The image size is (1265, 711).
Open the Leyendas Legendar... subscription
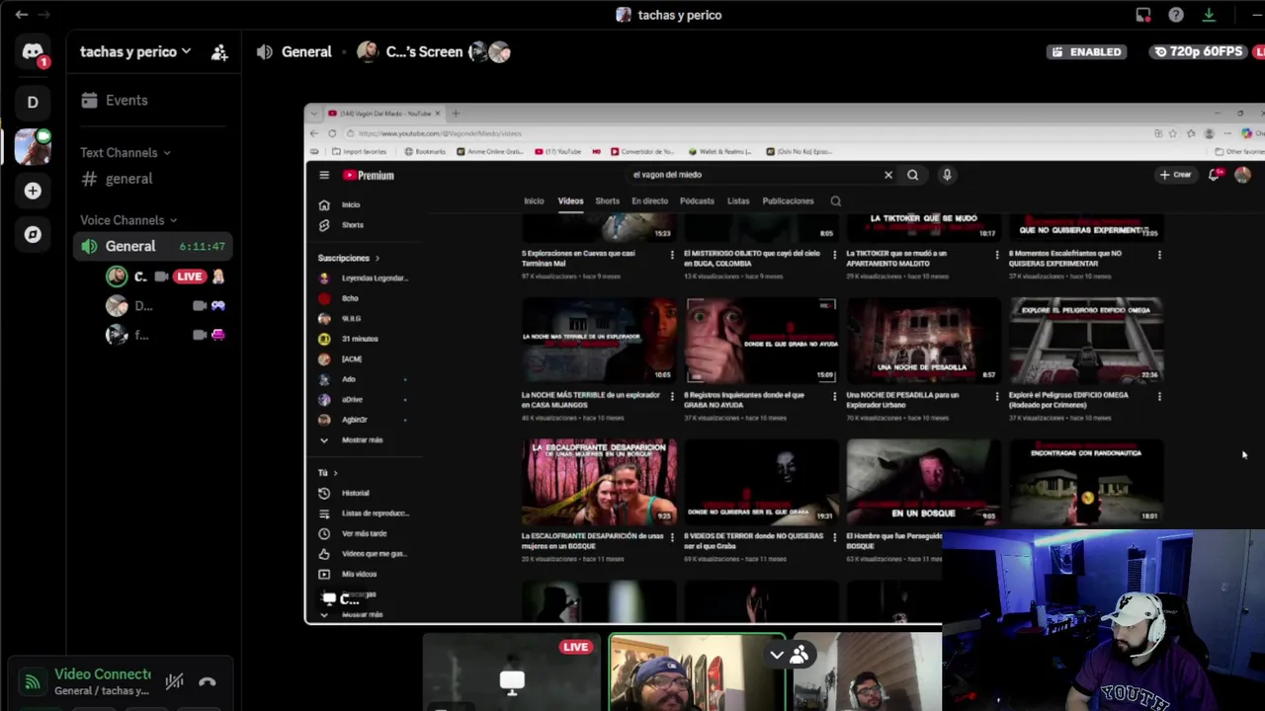tap(363, 278)
